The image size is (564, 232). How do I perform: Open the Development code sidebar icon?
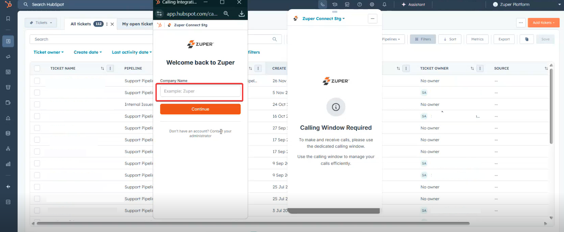[8, 202]
